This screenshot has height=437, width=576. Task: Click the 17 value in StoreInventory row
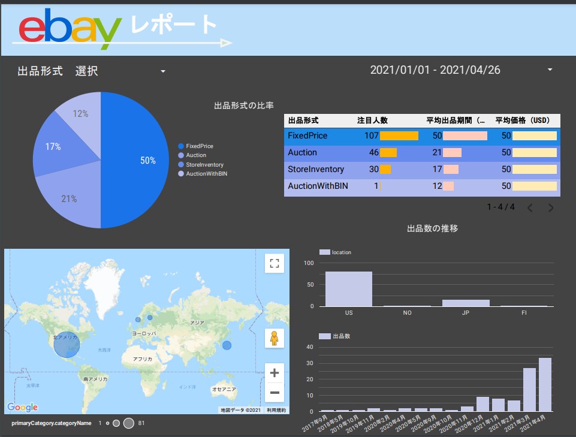pyautogui.click(x=437, y=169)
